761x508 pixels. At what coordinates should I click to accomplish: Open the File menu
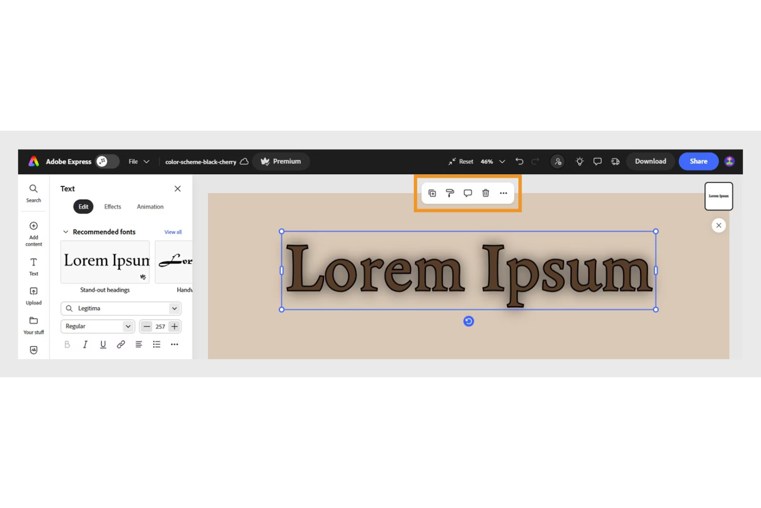(138, 161)
